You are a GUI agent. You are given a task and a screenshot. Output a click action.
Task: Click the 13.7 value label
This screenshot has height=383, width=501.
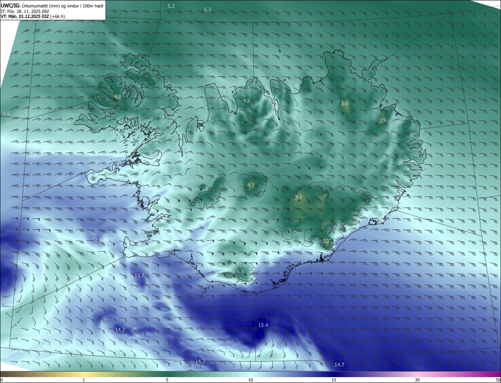(x=139, y=275)
